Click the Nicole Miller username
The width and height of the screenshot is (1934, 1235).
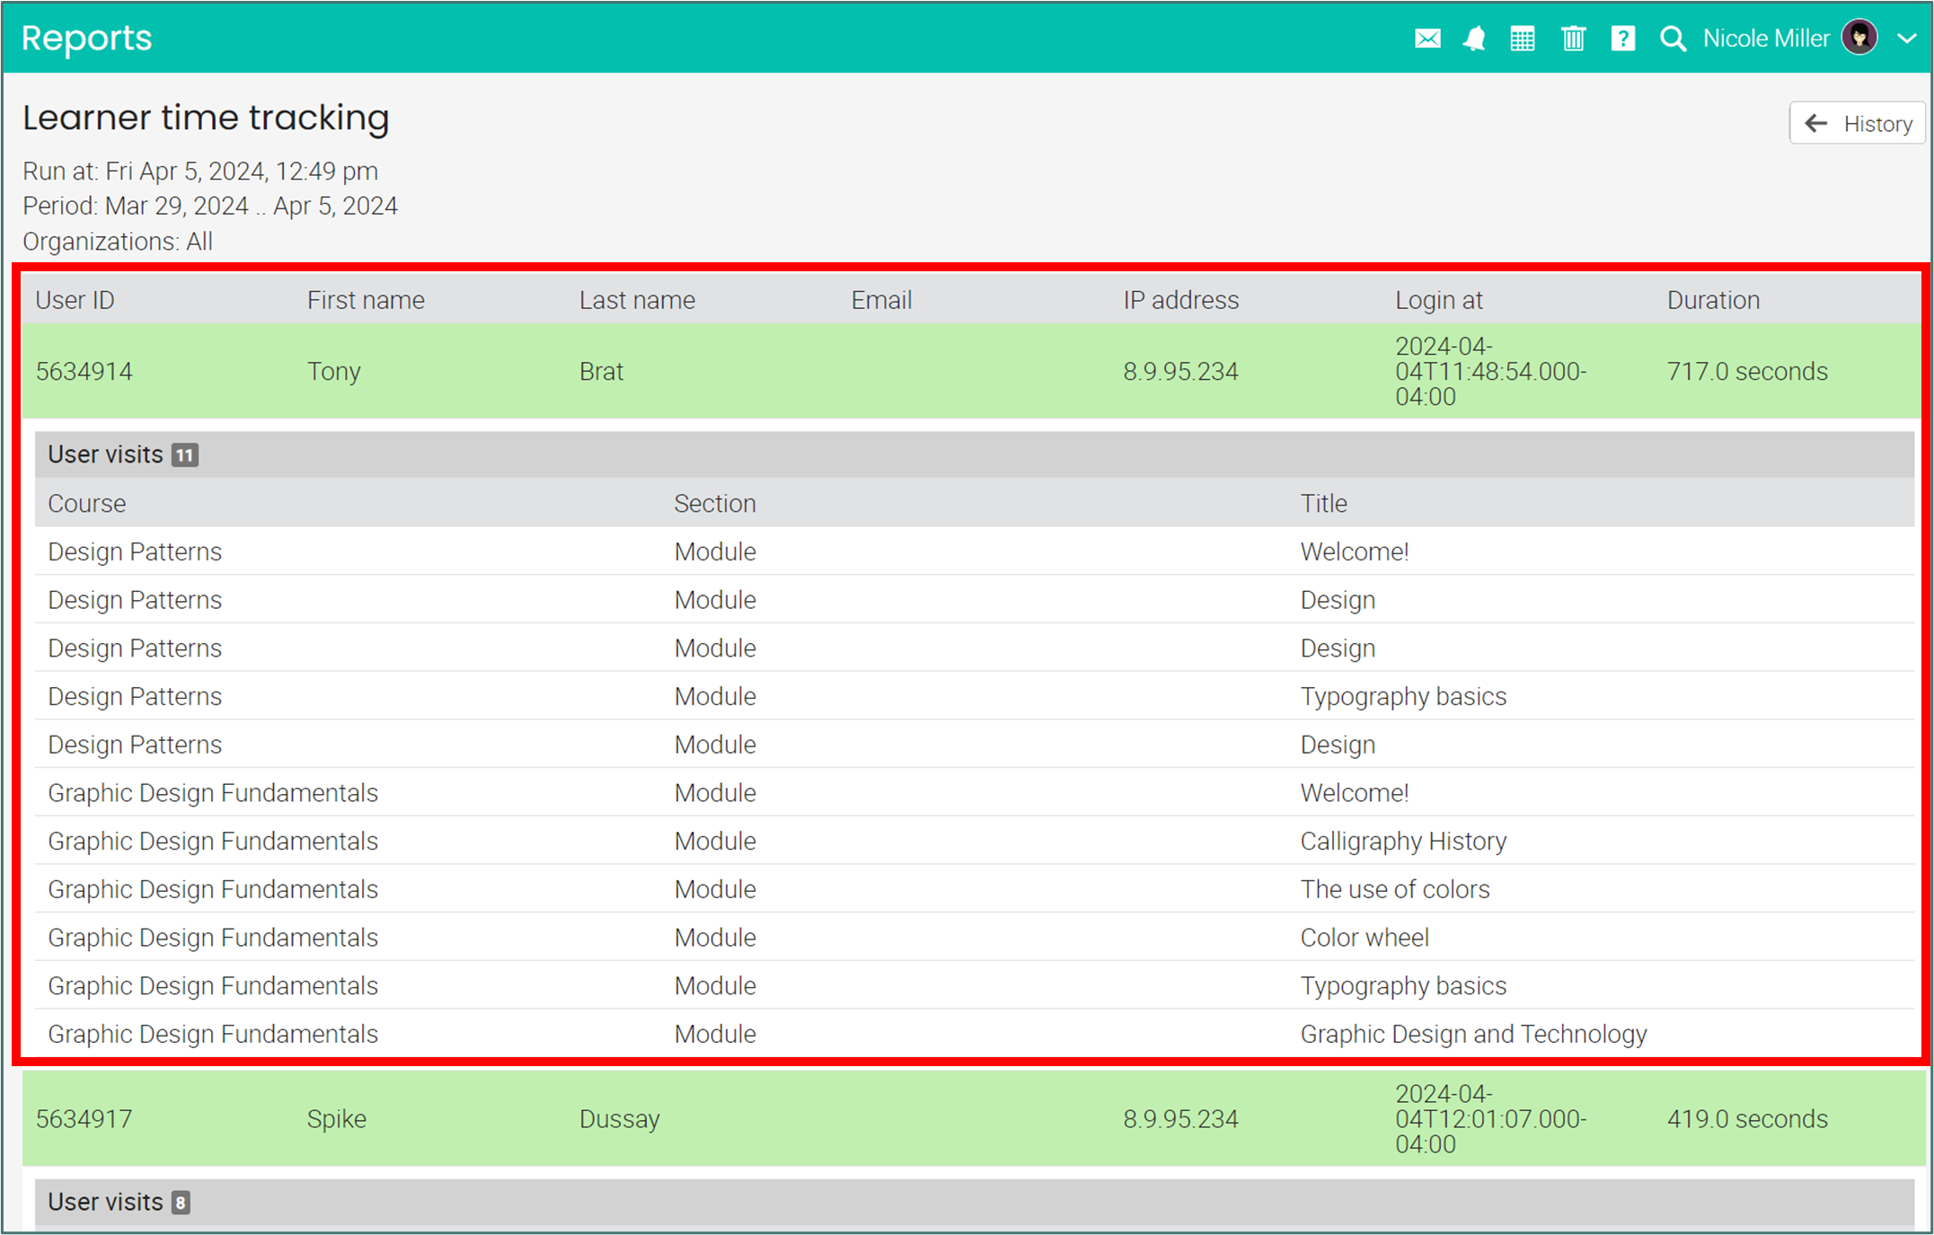[1765, 39]
